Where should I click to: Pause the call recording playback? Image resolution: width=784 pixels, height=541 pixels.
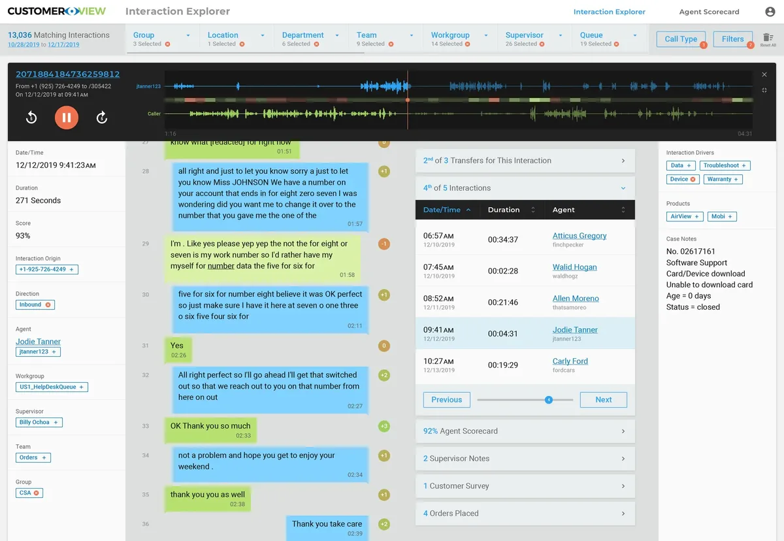pyautogui.click(x=66, y=118)
